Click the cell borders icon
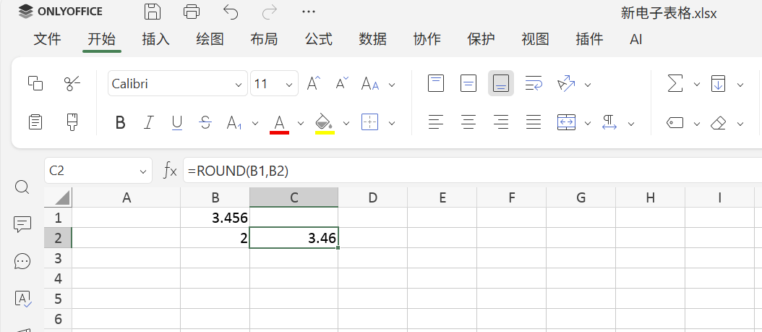 click(x=370, y=122)
